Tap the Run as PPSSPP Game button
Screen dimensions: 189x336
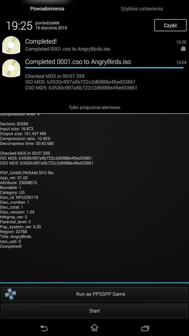(94, 294)
